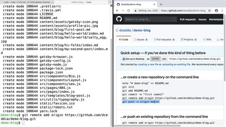This screenshot has width=226, height=127.
Task: Switch to the gatsby develop Terminal tab
Action: pyautogui.click(x=28, y=2)
